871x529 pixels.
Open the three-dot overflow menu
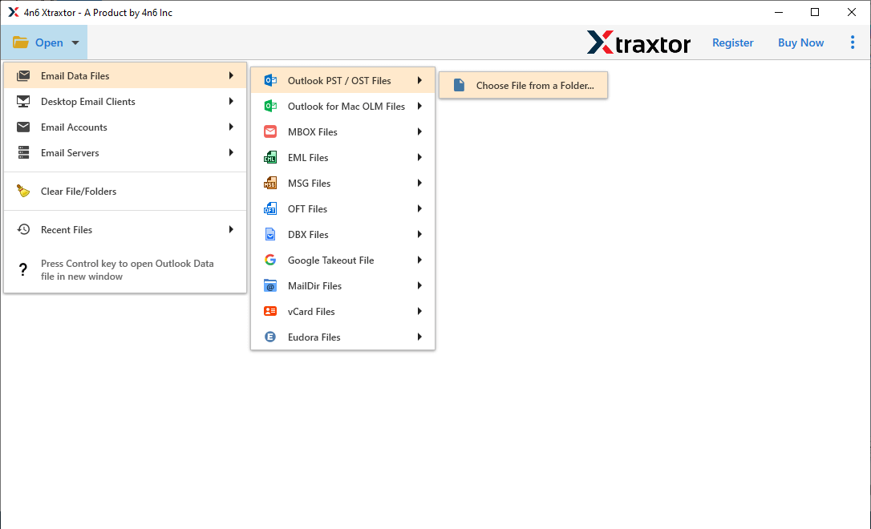(853, 42)
